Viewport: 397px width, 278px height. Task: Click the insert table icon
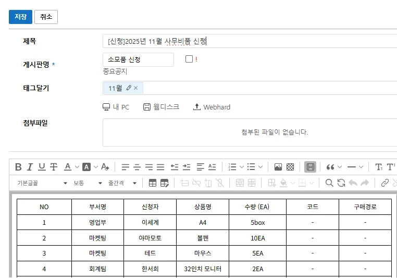pyautogui.click(x=153, y=183)
